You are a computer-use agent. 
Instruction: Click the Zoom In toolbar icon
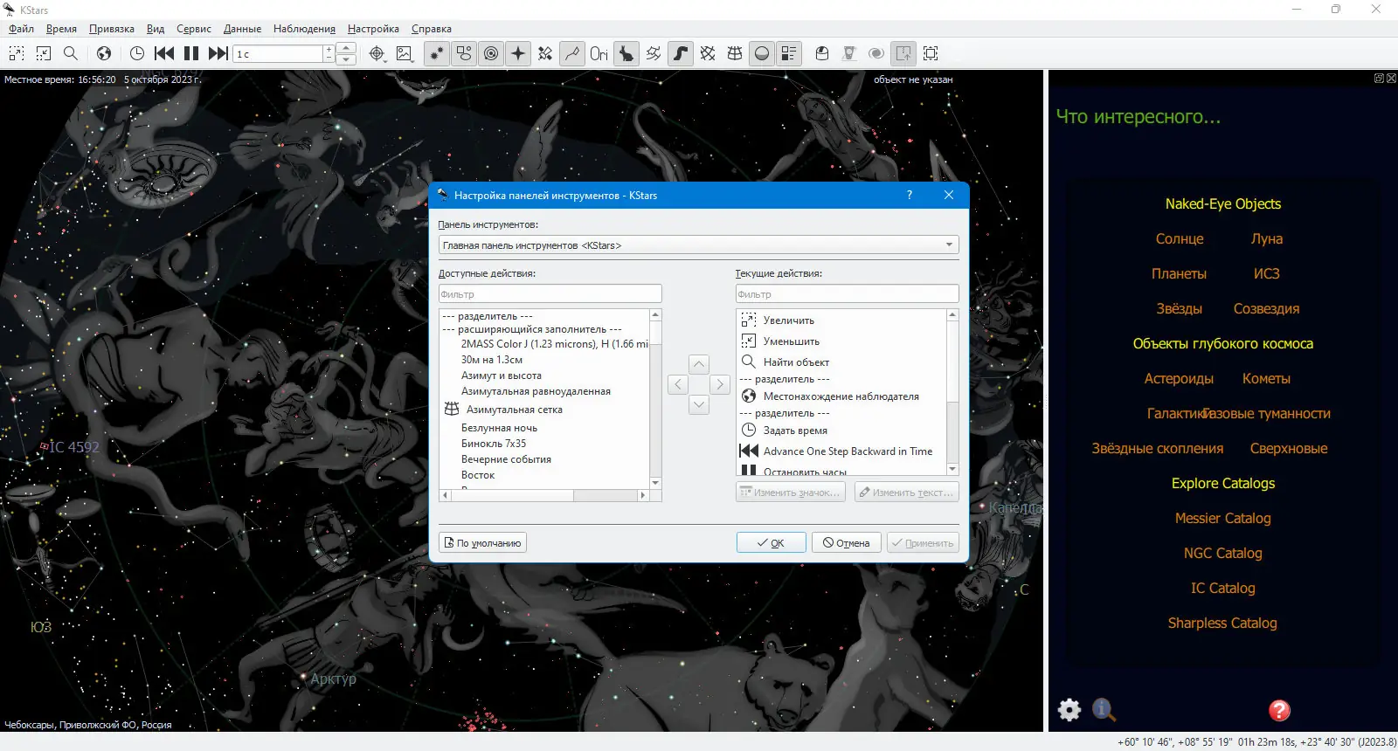(17, 53)
